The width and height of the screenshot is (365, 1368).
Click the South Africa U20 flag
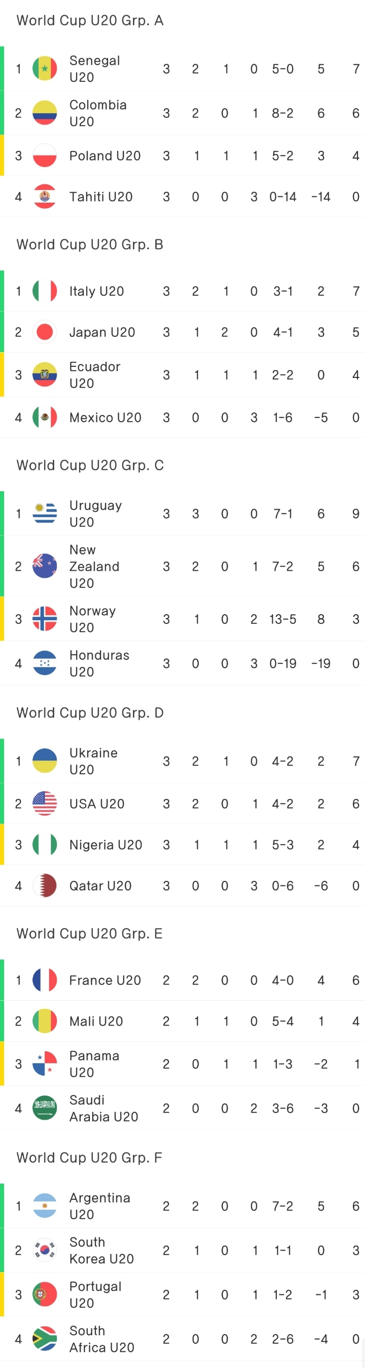click(45, 1339)
